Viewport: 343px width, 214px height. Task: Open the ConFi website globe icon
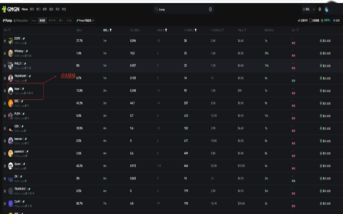pos(31,206)
